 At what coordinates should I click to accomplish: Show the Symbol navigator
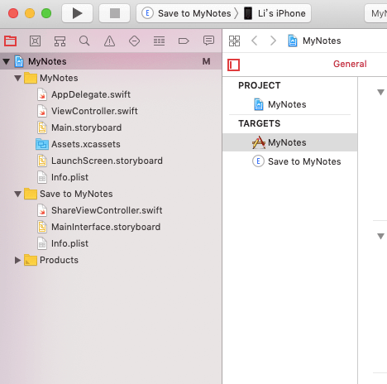pos(60,41)
